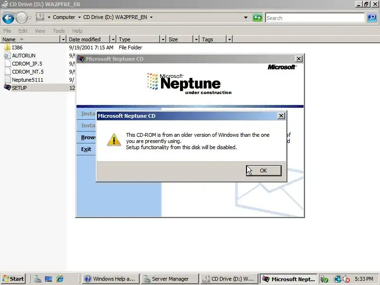
Task: Open Date modified filter dropdown
Action: click(113, 39)
